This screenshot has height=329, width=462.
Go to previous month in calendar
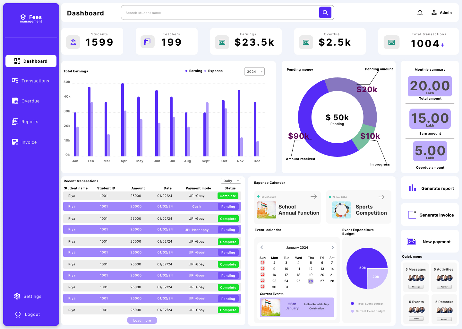click(x=262, y=247)
